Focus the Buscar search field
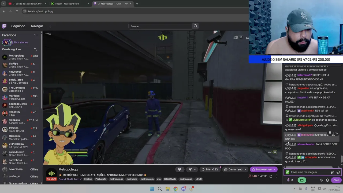Image resolution: width=343 pixels, height=193 pixels. (160, 26)
